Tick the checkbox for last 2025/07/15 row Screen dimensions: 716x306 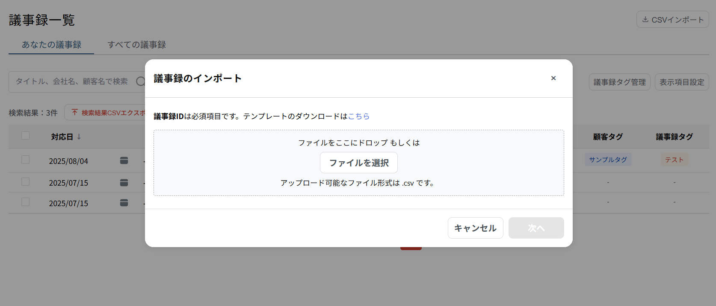26,202
